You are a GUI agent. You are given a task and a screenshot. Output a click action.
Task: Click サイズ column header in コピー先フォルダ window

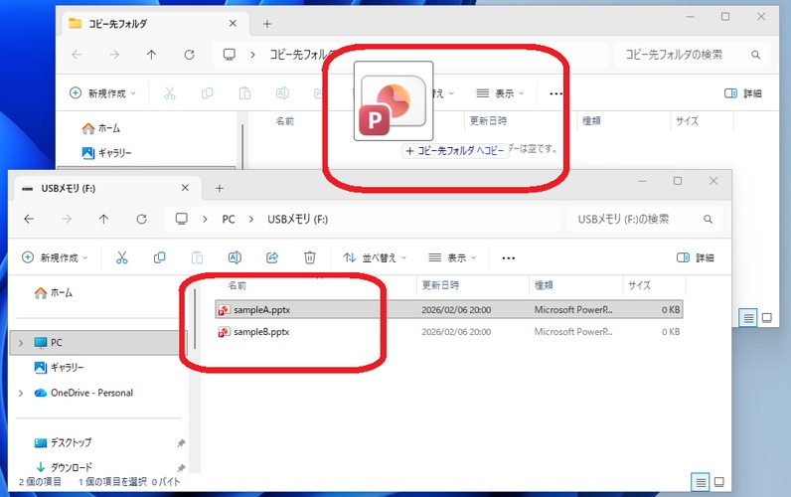[687, 121]
